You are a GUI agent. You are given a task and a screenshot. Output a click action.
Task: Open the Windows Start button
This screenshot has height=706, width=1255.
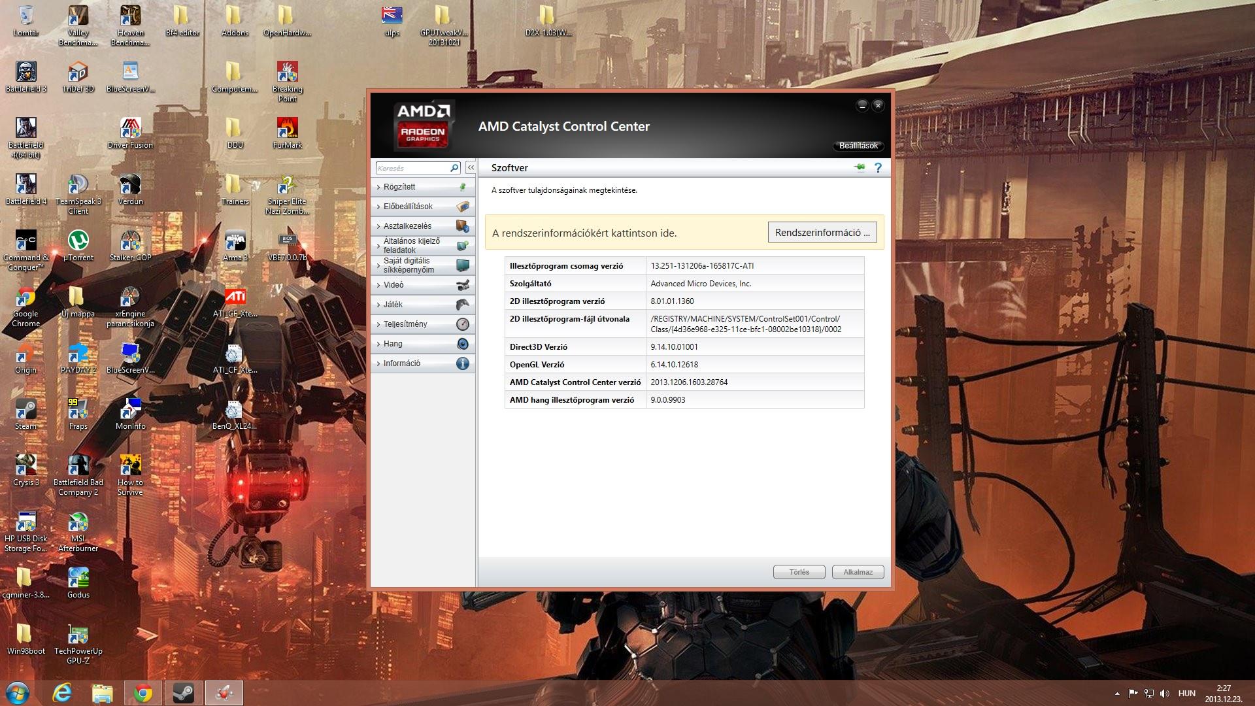point(18,693)
